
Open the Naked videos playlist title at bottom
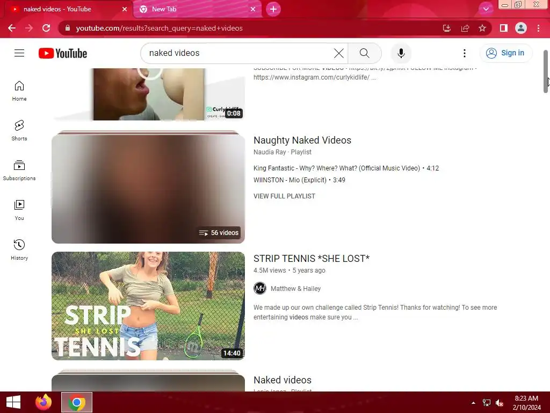tap(283, 380)
